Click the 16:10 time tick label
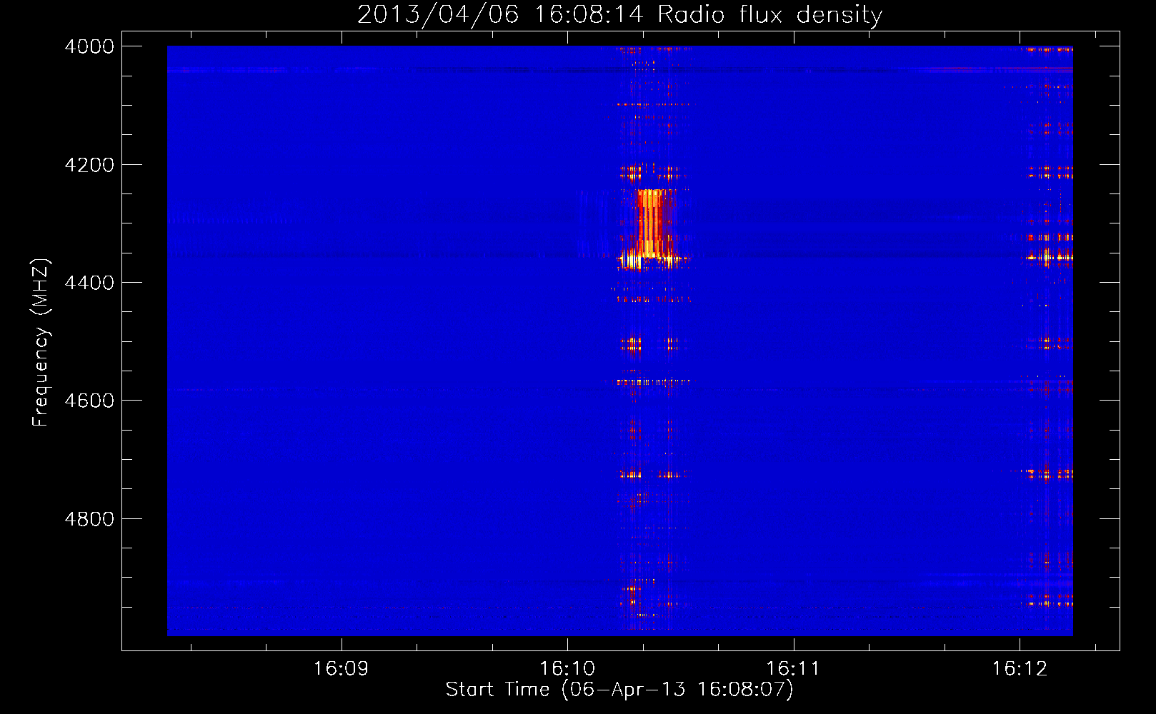Screen dimensions: 1156x714 (x=567, y=669)
